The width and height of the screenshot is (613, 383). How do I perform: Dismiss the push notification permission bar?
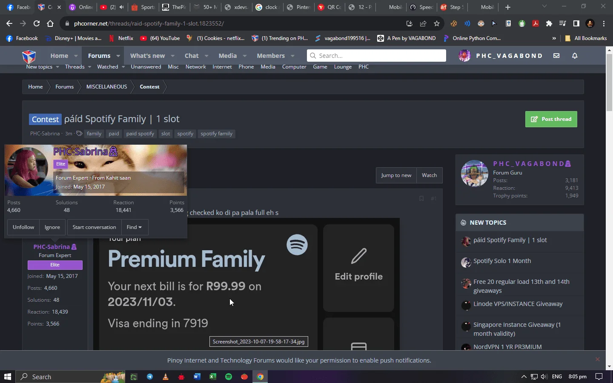pos(598,359)
